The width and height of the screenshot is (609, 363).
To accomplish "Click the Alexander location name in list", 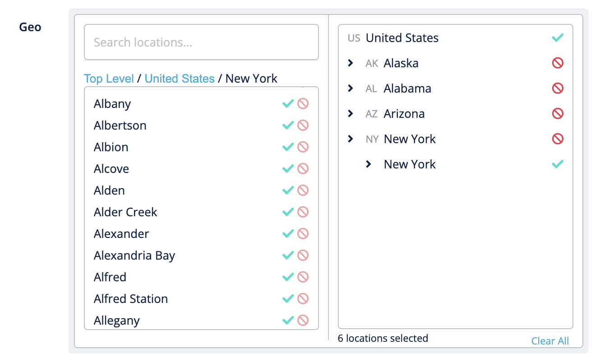I will tap(121, 234).
